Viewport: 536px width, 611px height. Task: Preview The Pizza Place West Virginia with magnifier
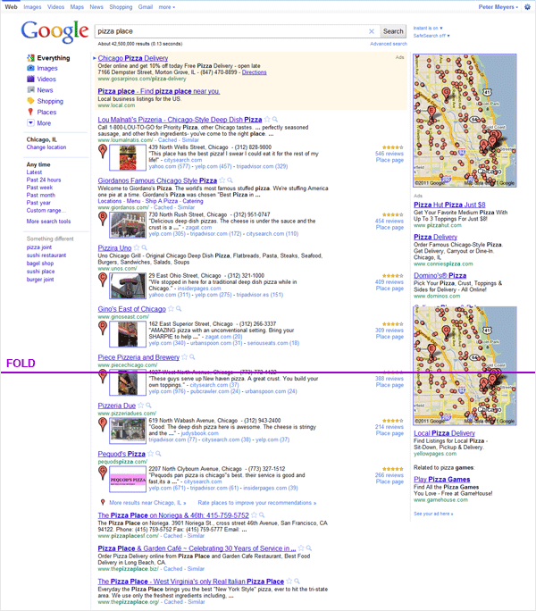point(297,581)
